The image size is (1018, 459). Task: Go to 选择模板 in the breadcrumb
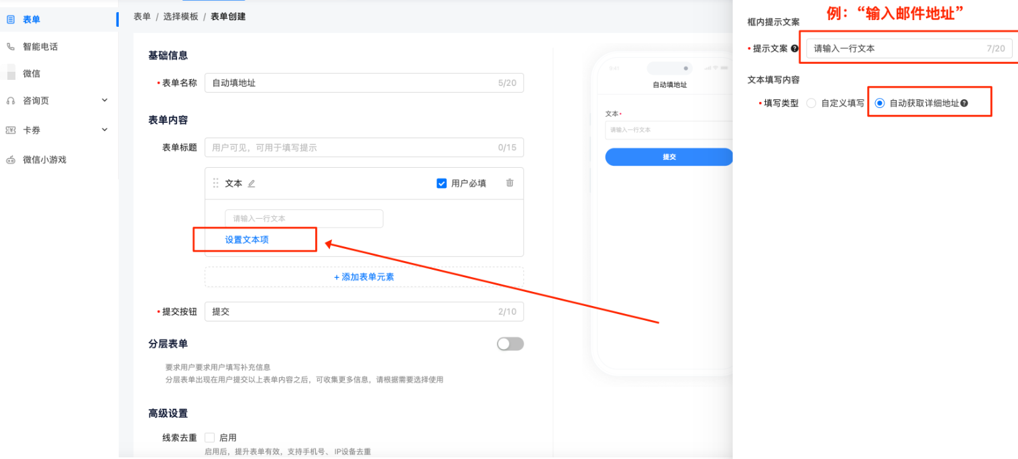(x=180, y=16)
